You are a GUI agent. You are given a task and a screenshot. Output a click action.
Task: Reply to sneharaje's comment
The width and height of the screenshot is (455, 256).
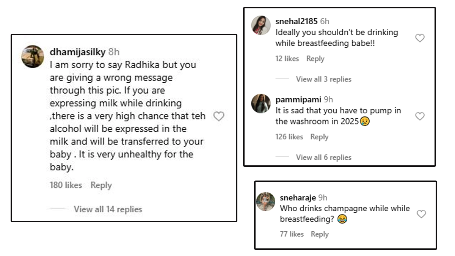(x=320, y=234)
